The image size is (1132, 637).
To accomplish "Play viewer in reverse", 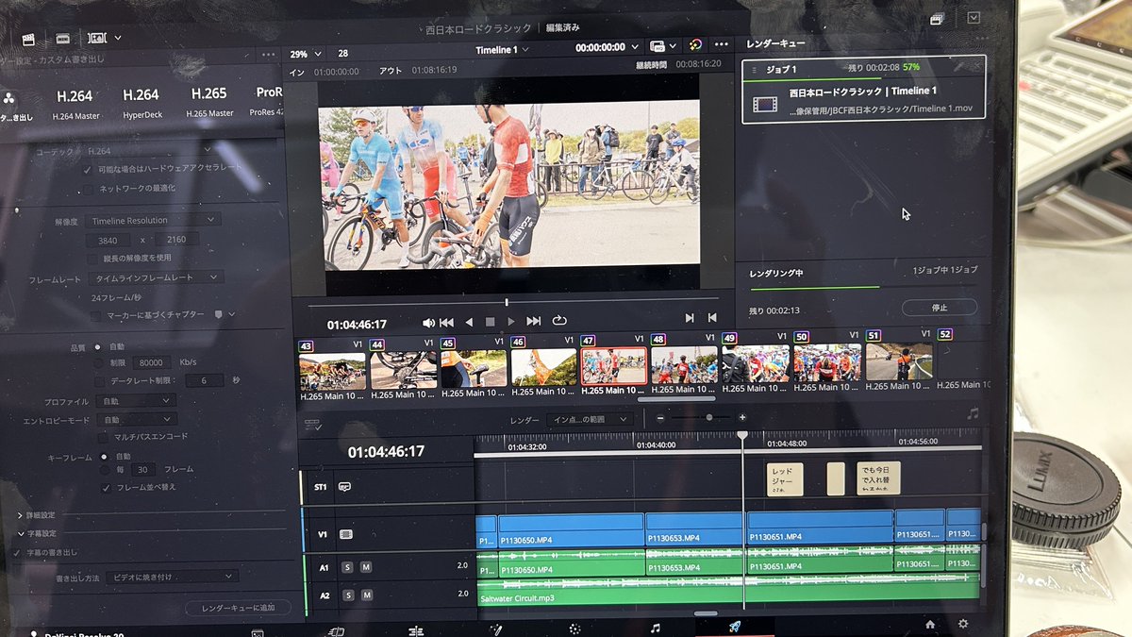I will (469, 322).
